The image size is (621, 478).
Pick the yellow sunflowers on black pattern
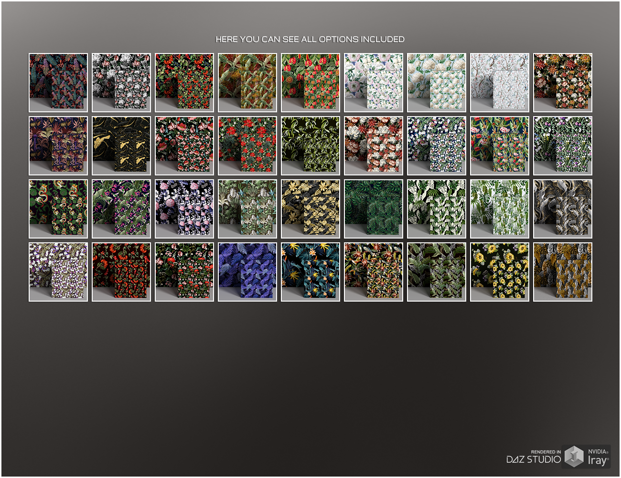point(500,272)
